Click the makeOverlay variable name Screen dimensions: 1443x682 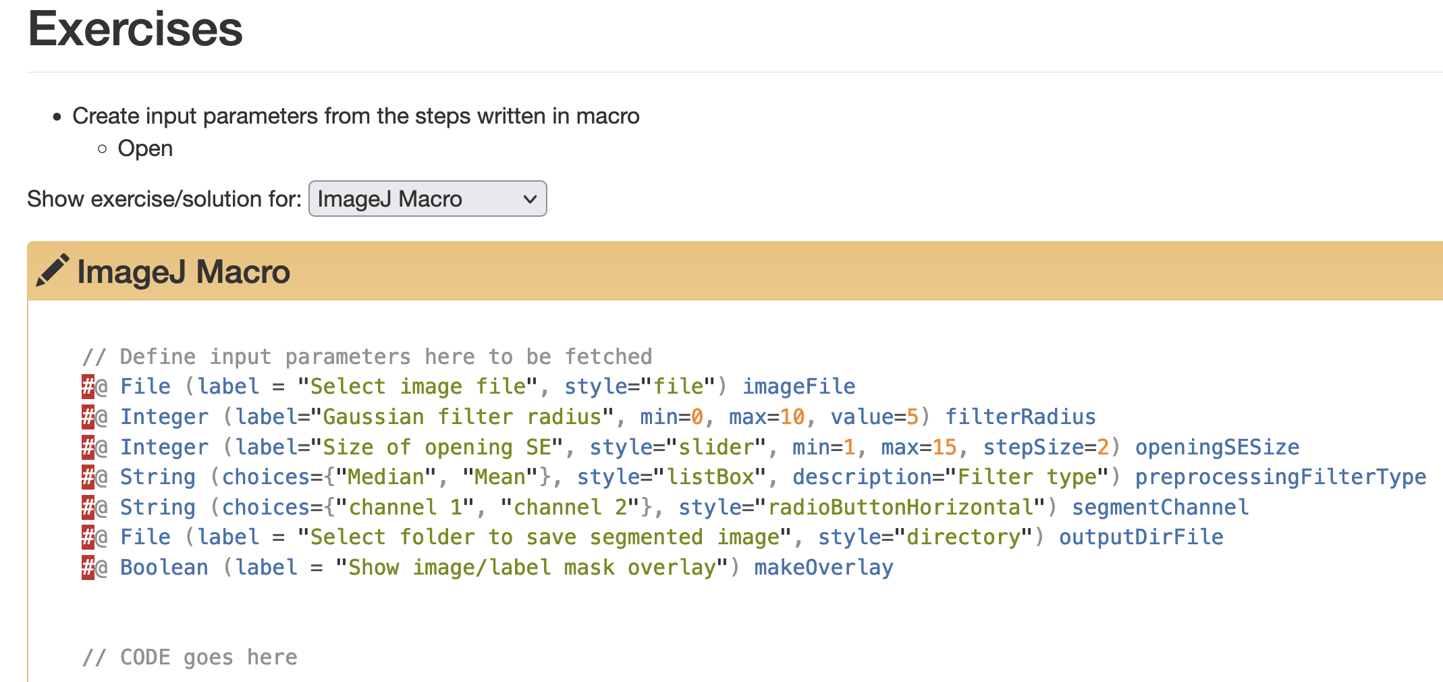823,567
